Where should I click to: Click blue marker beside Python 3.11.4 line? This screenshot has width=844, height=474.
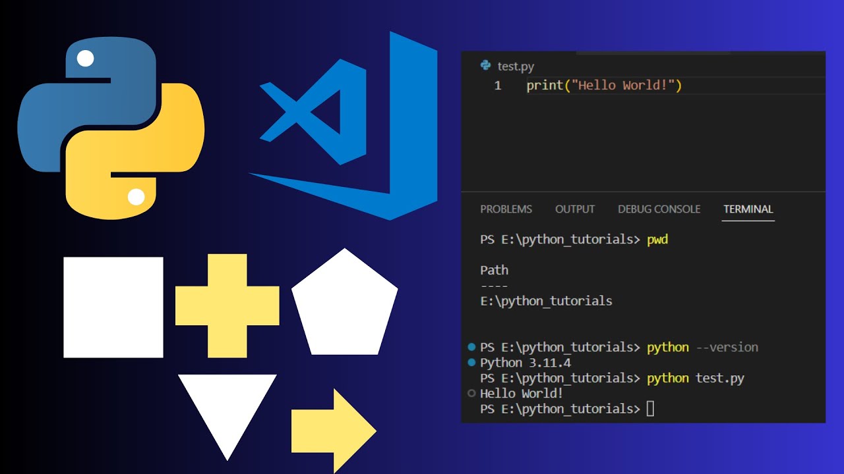(x=471, y=363)
